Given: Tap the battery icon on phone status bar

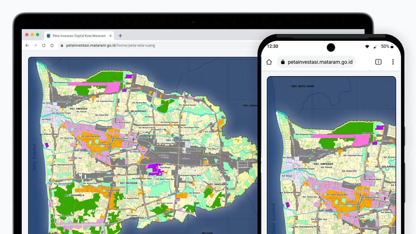Looking at the screenshot, I should pos(392,47).
